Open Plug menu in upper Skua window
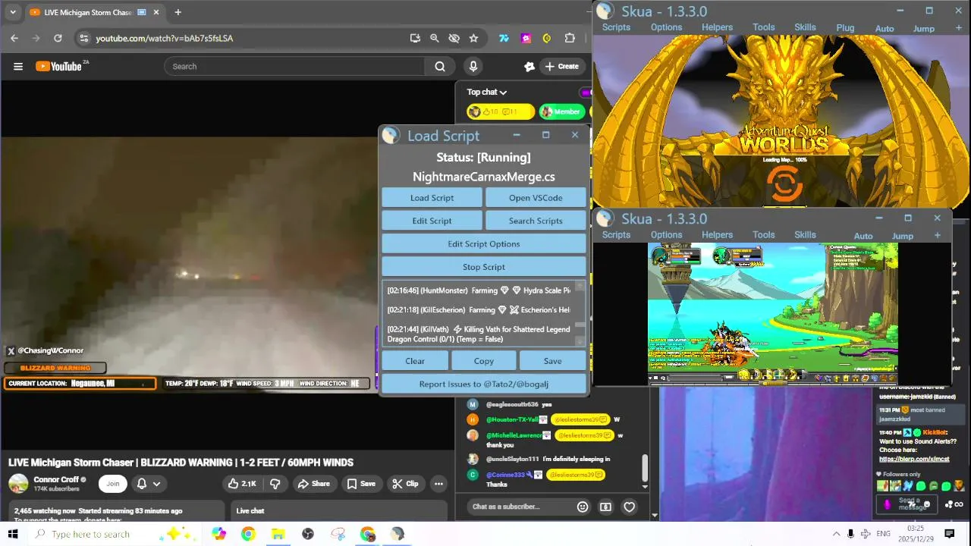Image resolution: width=971 pixels, height=546 pixels. click(845, 28)
